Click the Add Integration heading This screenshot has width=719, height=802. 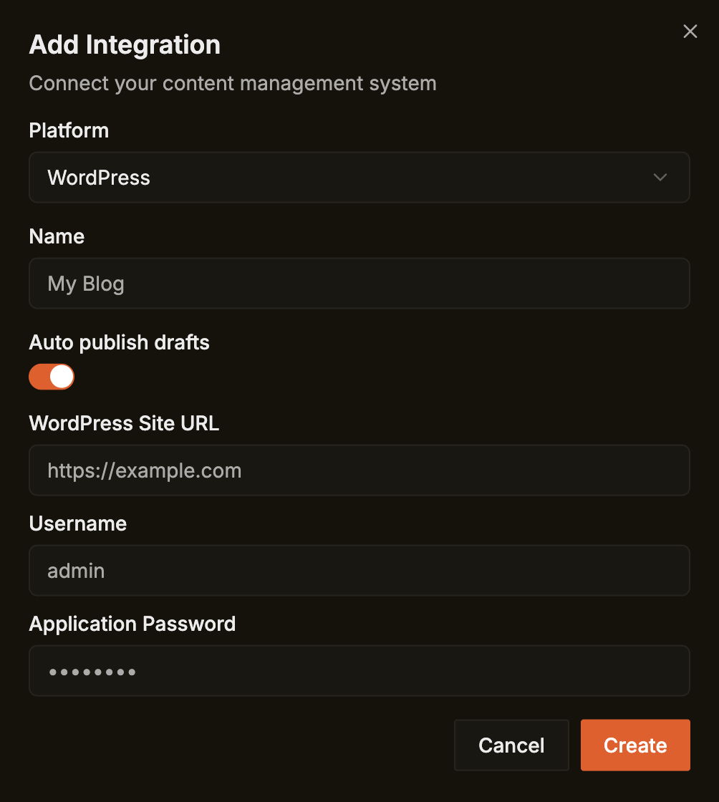(125, 44)
